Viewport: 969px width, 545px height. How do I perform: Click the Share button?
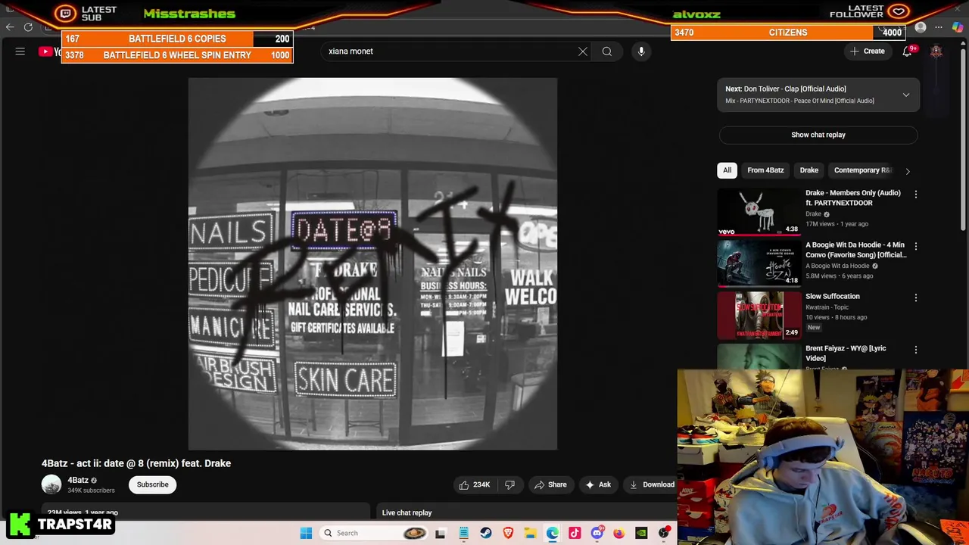550,484
